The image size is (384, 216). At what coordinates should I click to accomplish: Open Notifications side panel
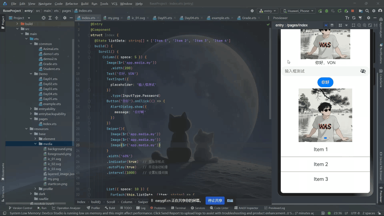[x=381, y=53]
